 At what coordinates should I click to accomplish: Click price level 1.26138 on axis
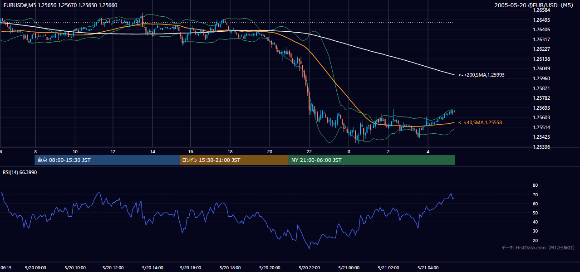coord(541,59)
